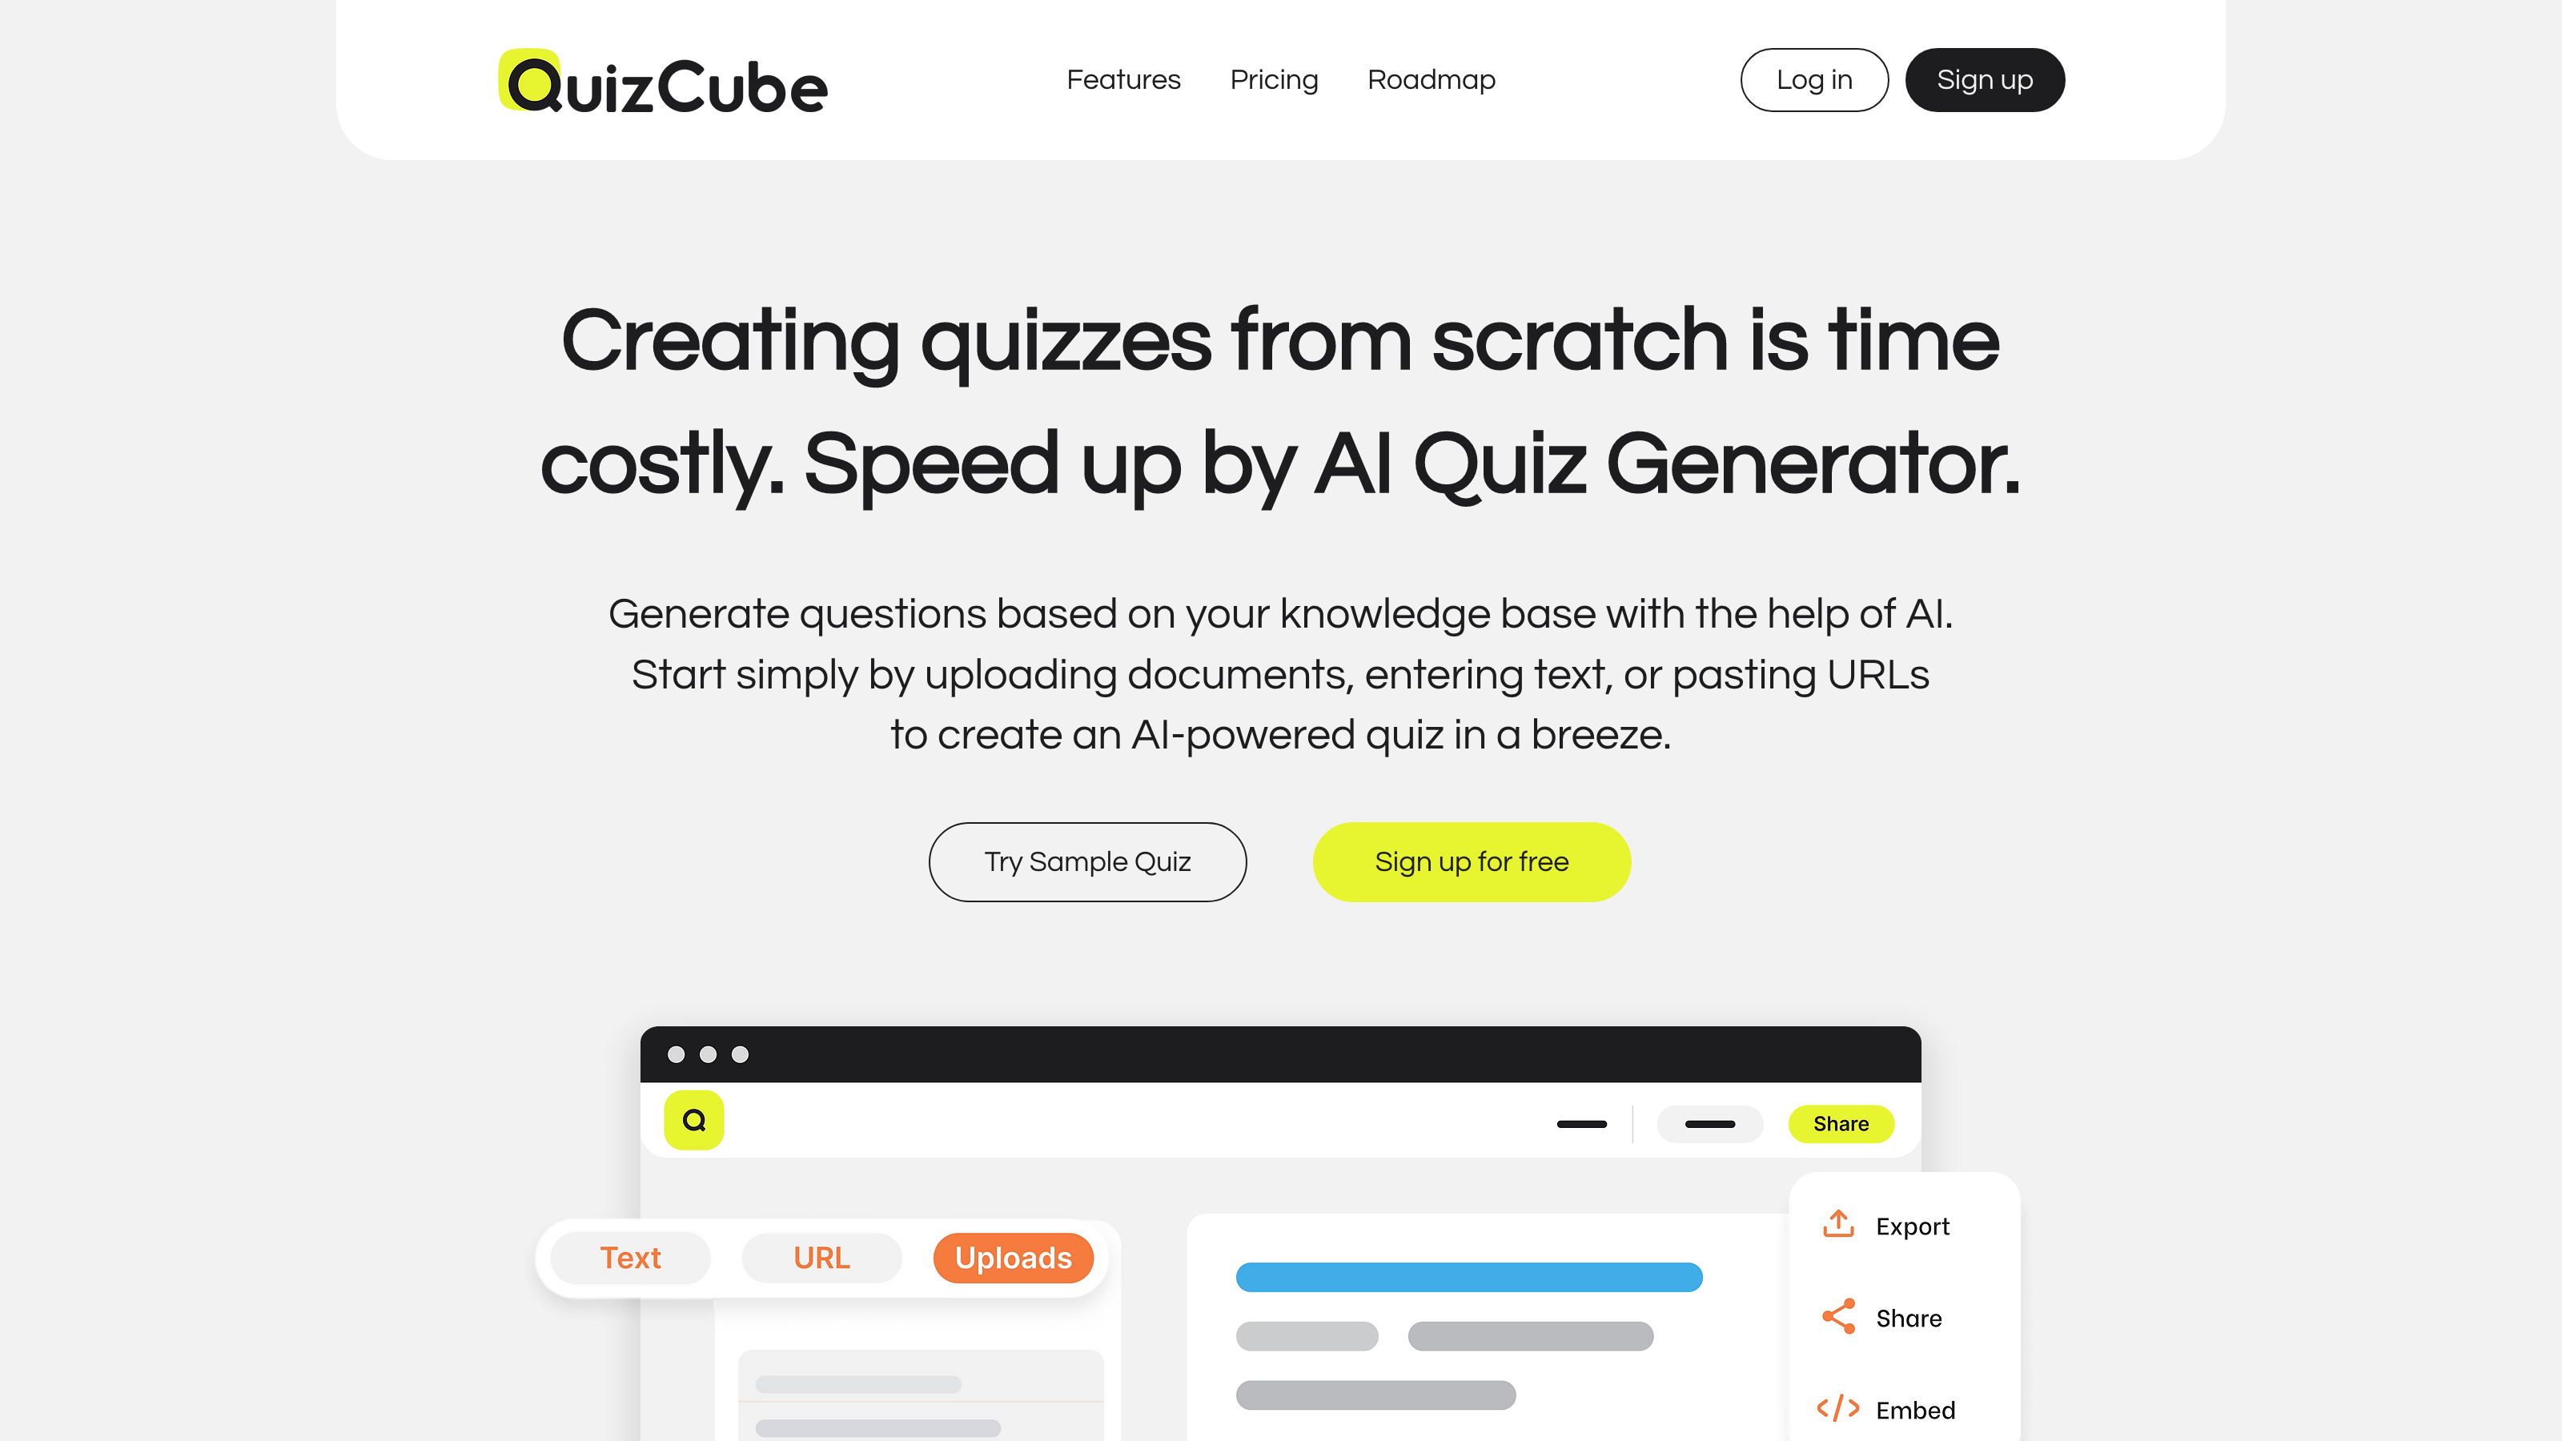
Task: Click the Log in button
Action: tap(1813, 79)
